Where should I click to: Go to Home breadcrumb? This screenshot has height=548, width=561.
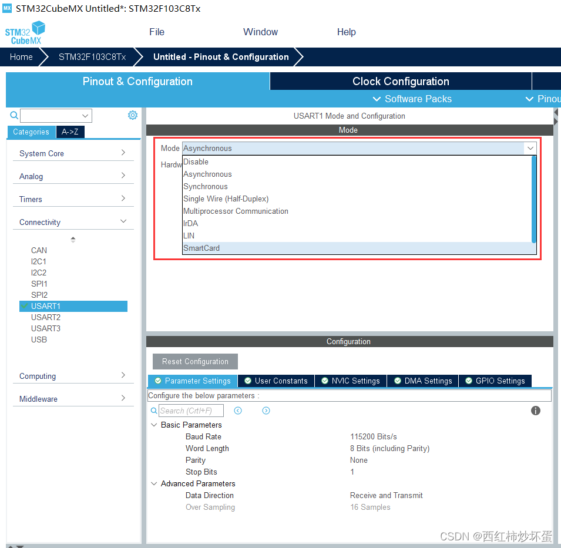[x=21, y=57]
